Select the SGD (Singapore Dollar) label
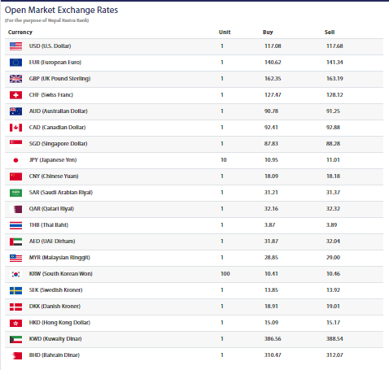Image resolution: width=389 pixels, height=370 pixels. [x=58, y=144]
